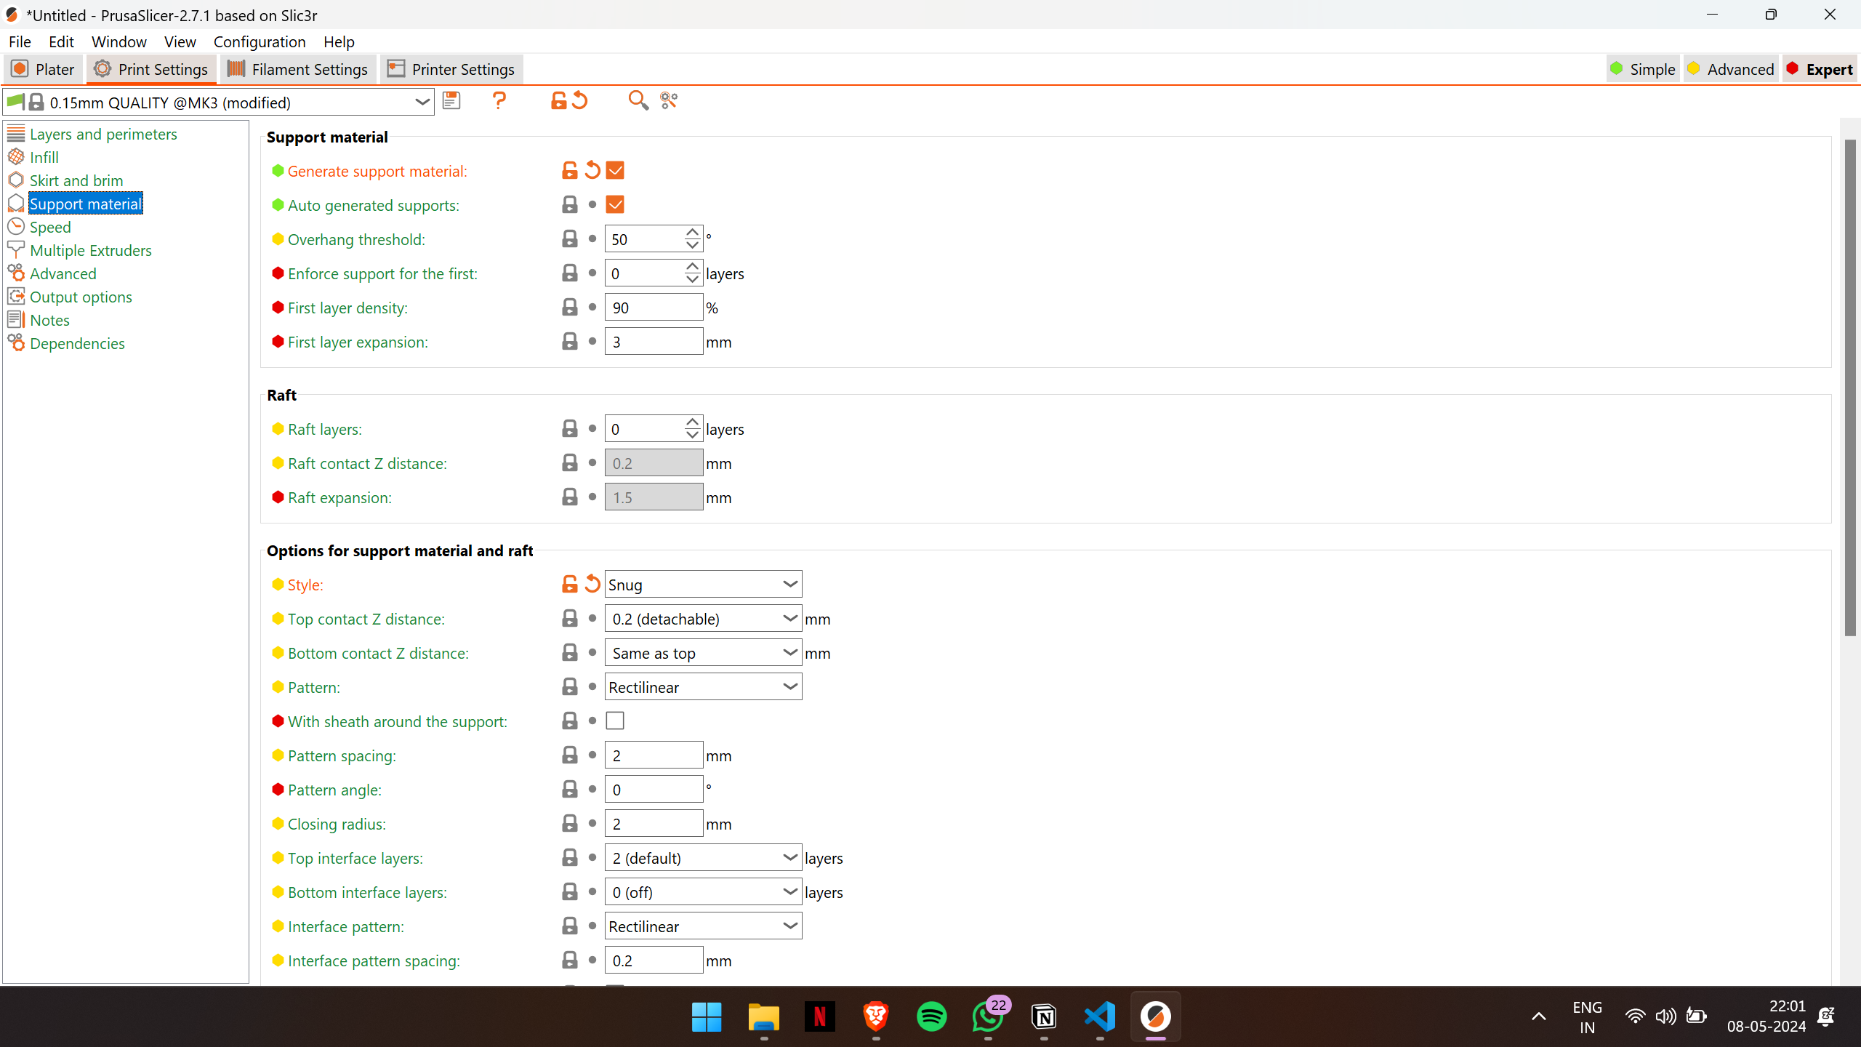Click the lock icon beside Pattern spacing
This screenshot has width=1861, height=1047.
coord(570,755)
